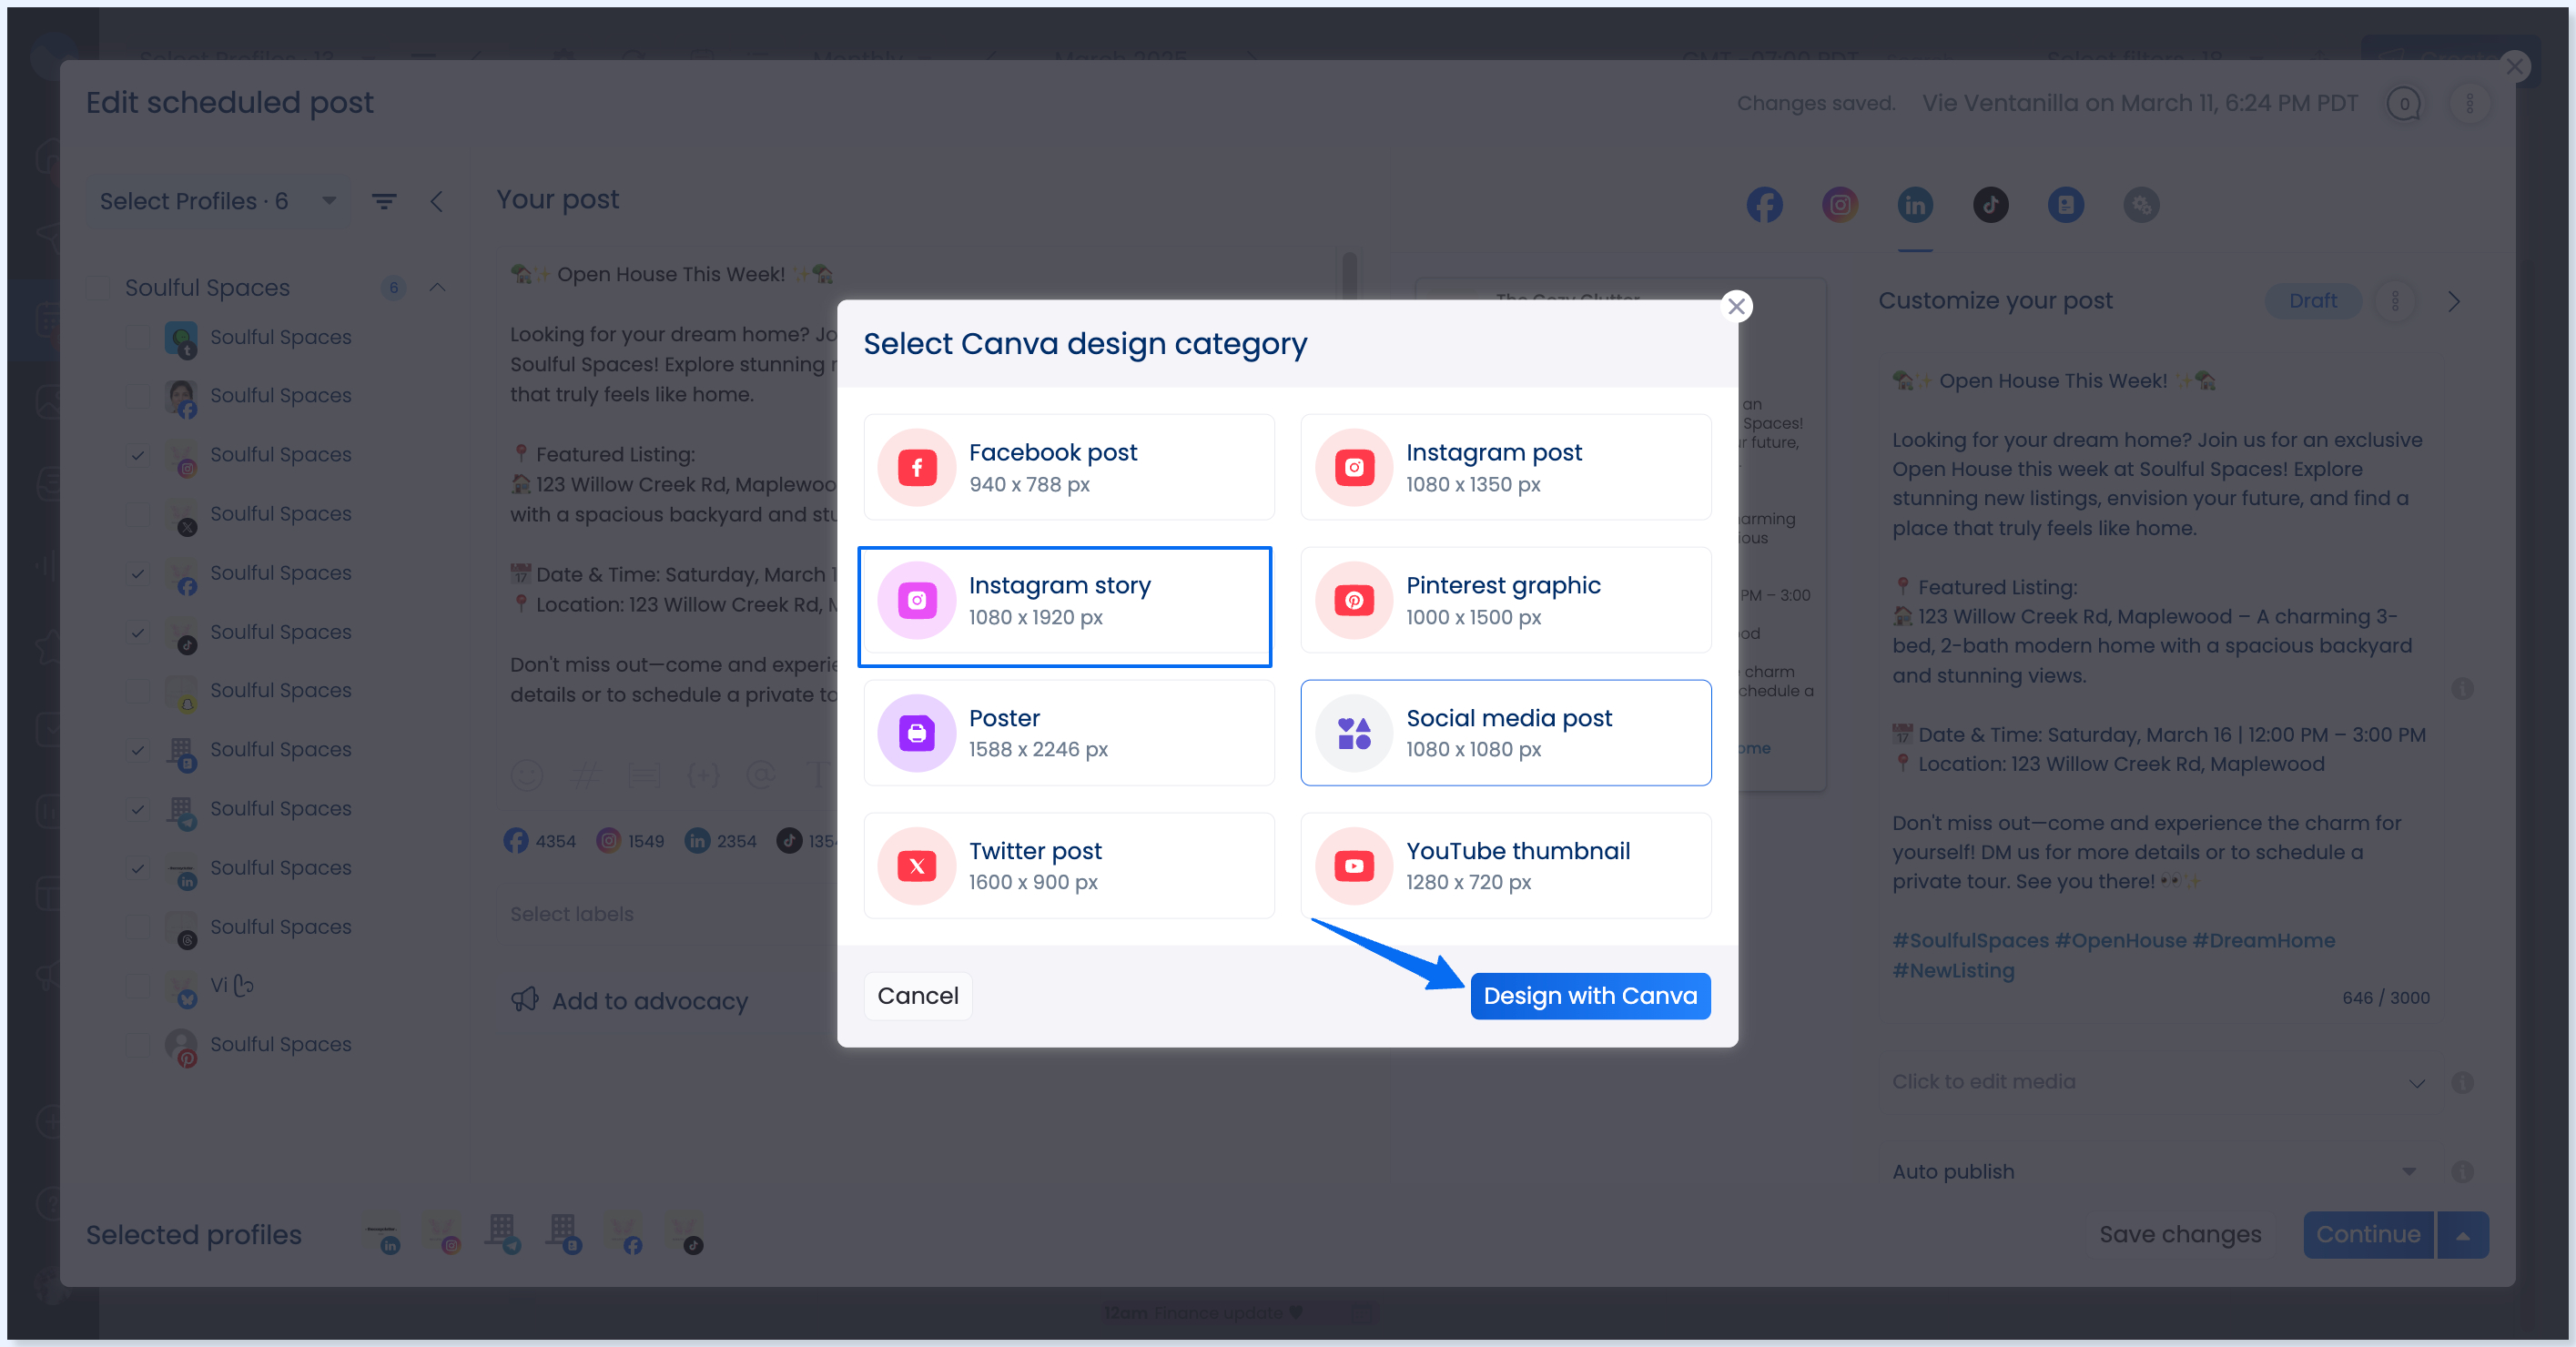Open the arrow next to Continue
The image size is (2576, 1347).
[2464, 1236]
